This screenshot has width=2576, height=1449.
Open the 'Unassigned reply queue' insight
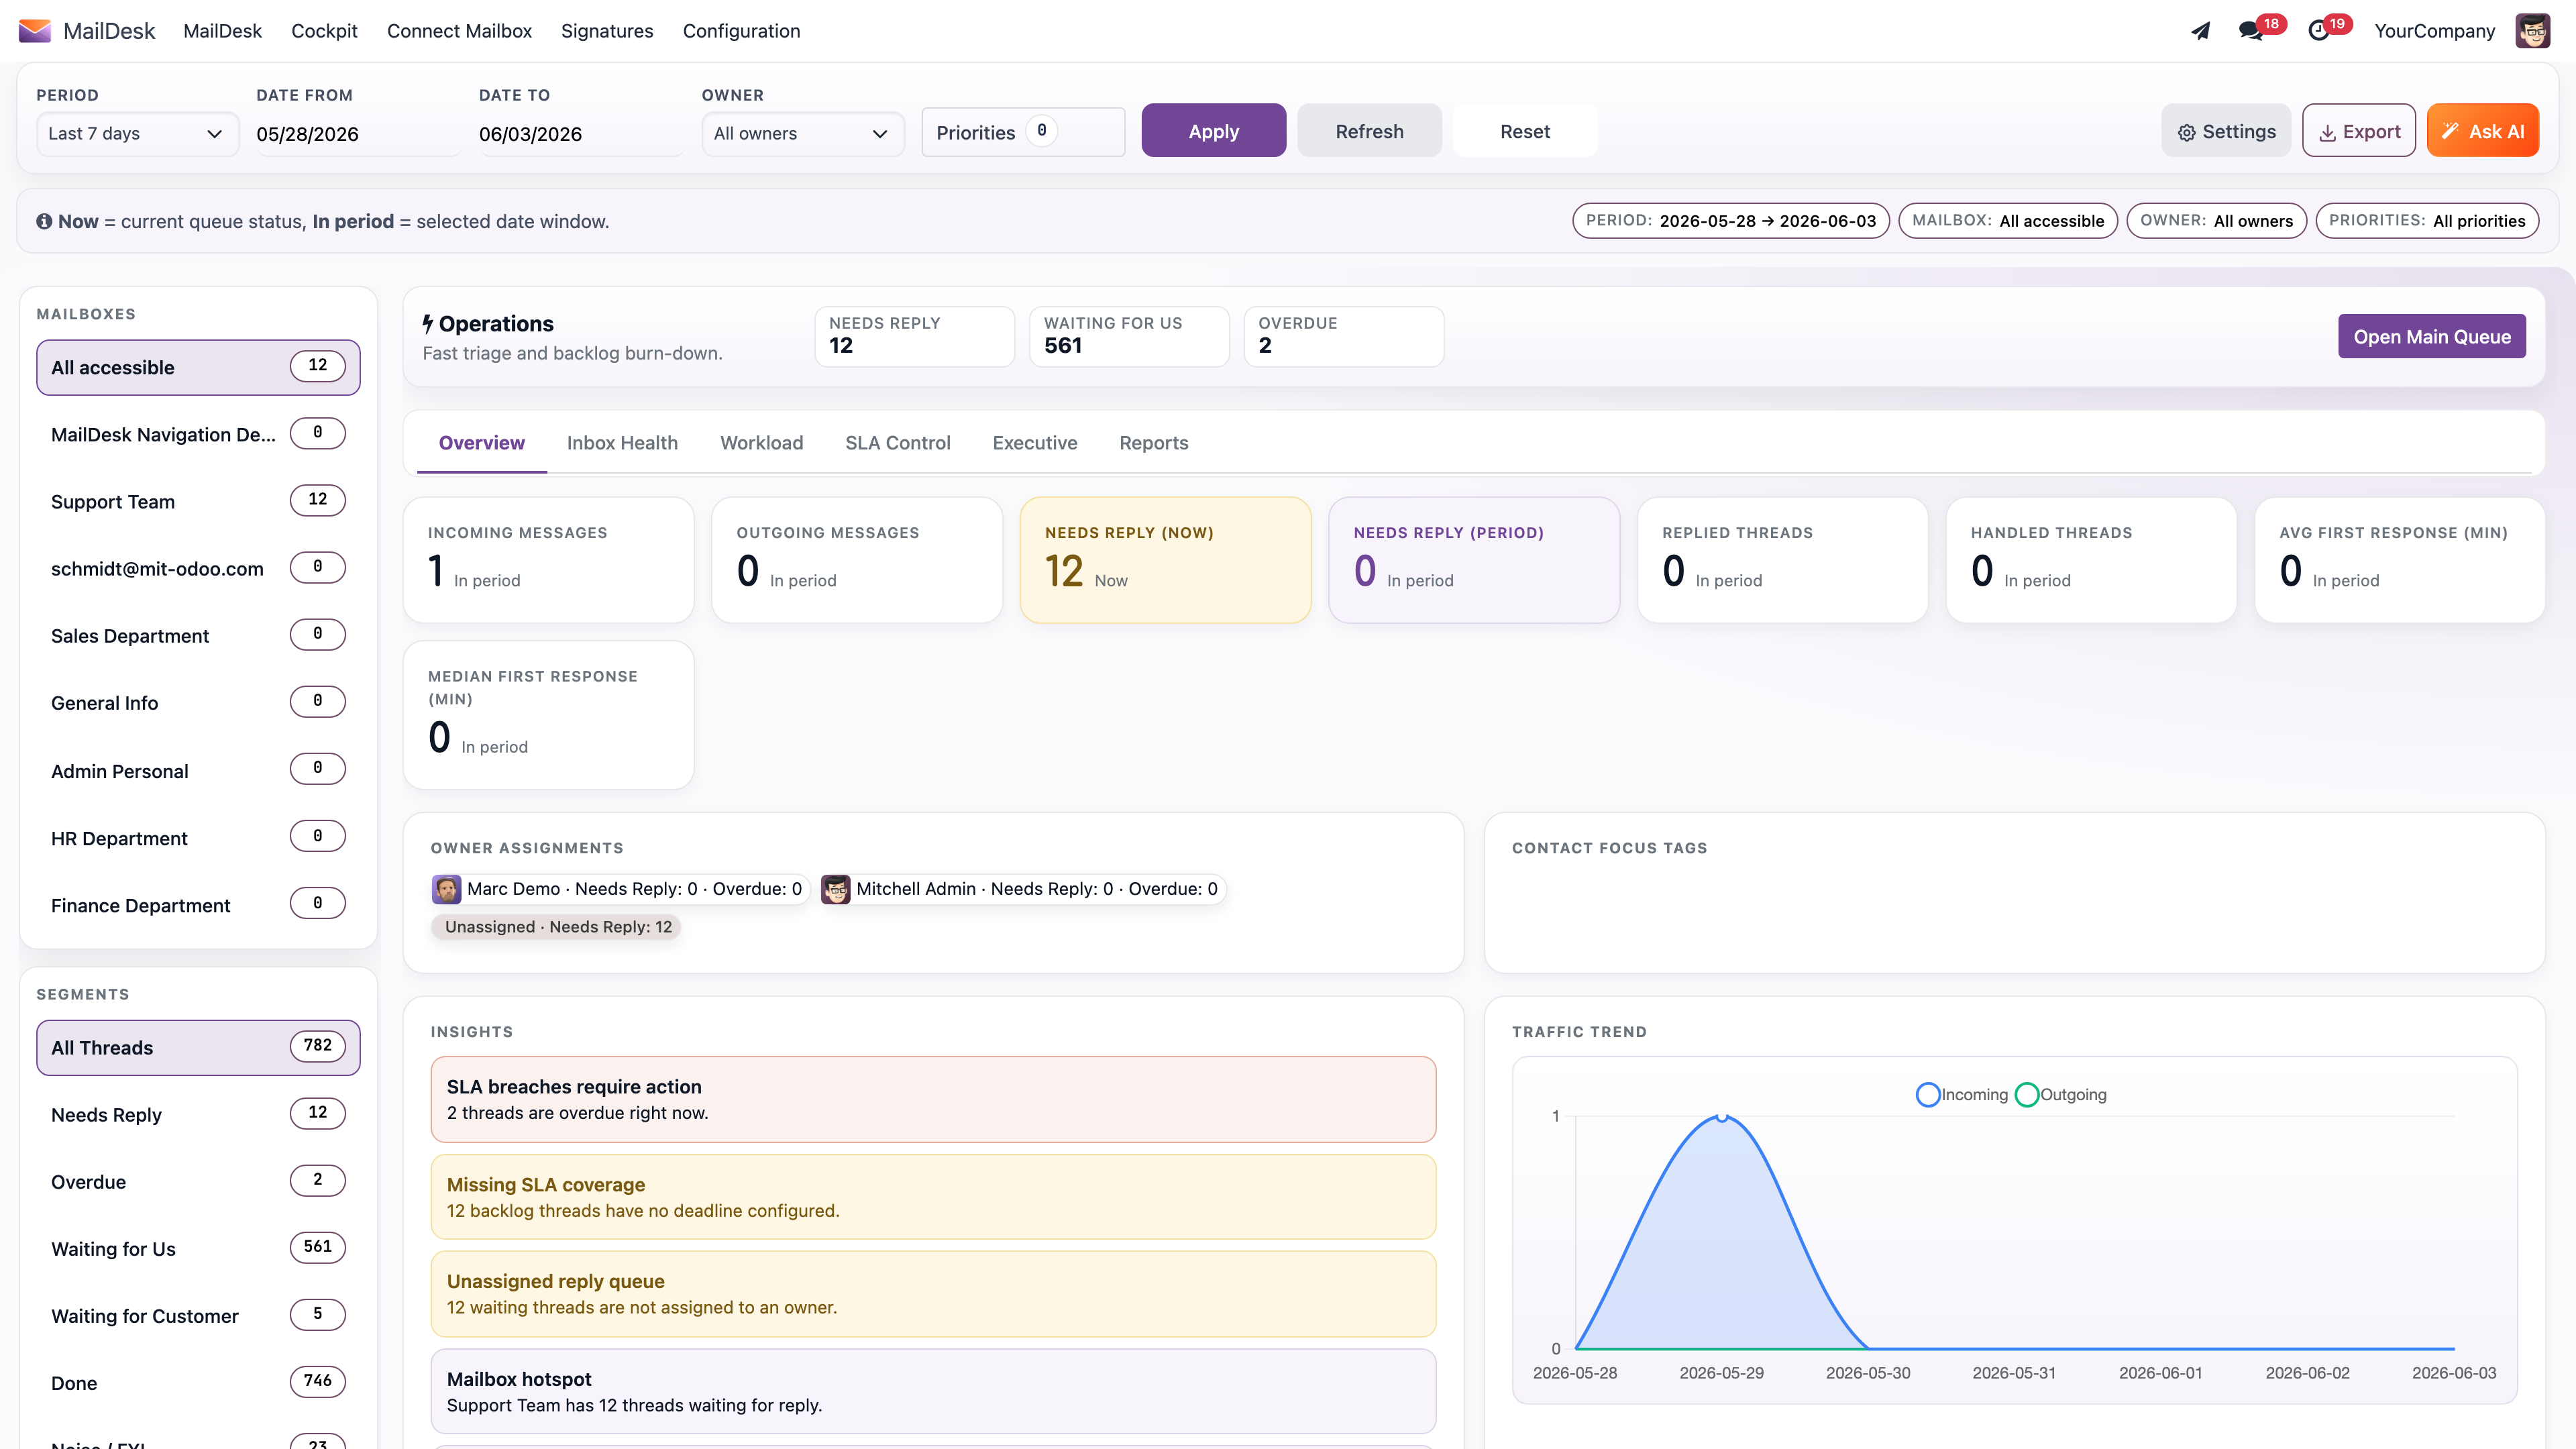(x=933, y=1294)
